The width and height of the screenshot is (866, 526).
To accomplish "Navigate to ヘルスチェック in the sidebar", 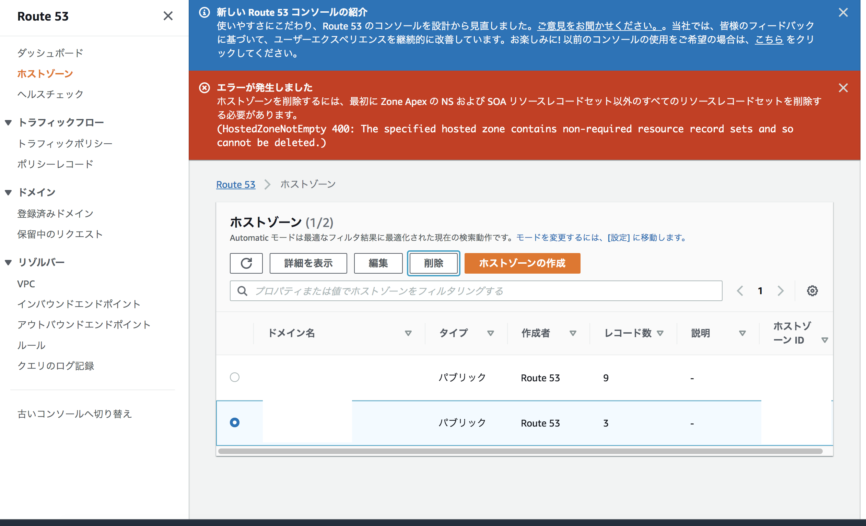I will coord(50,94).
